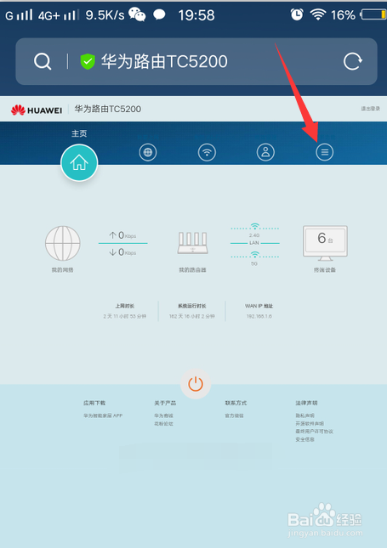Viewport: 387px width, 548px height.
Task: Open the 华为智能家居 APP download link
Action: pyautogui.click(x=103, y=415)
